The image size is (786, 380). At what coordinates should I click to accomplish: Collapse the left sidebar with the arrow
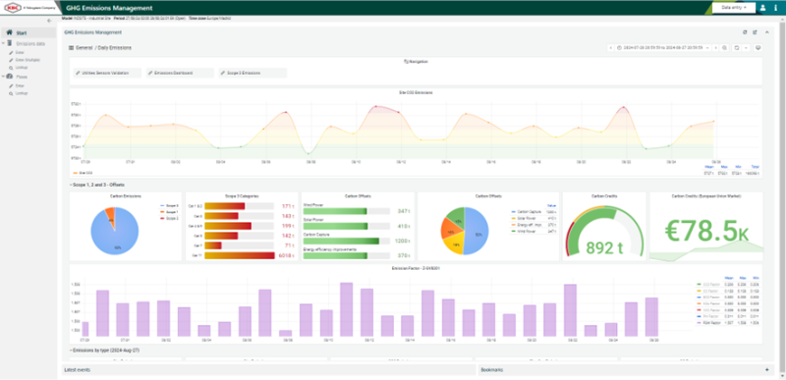(x=49, y=21)
